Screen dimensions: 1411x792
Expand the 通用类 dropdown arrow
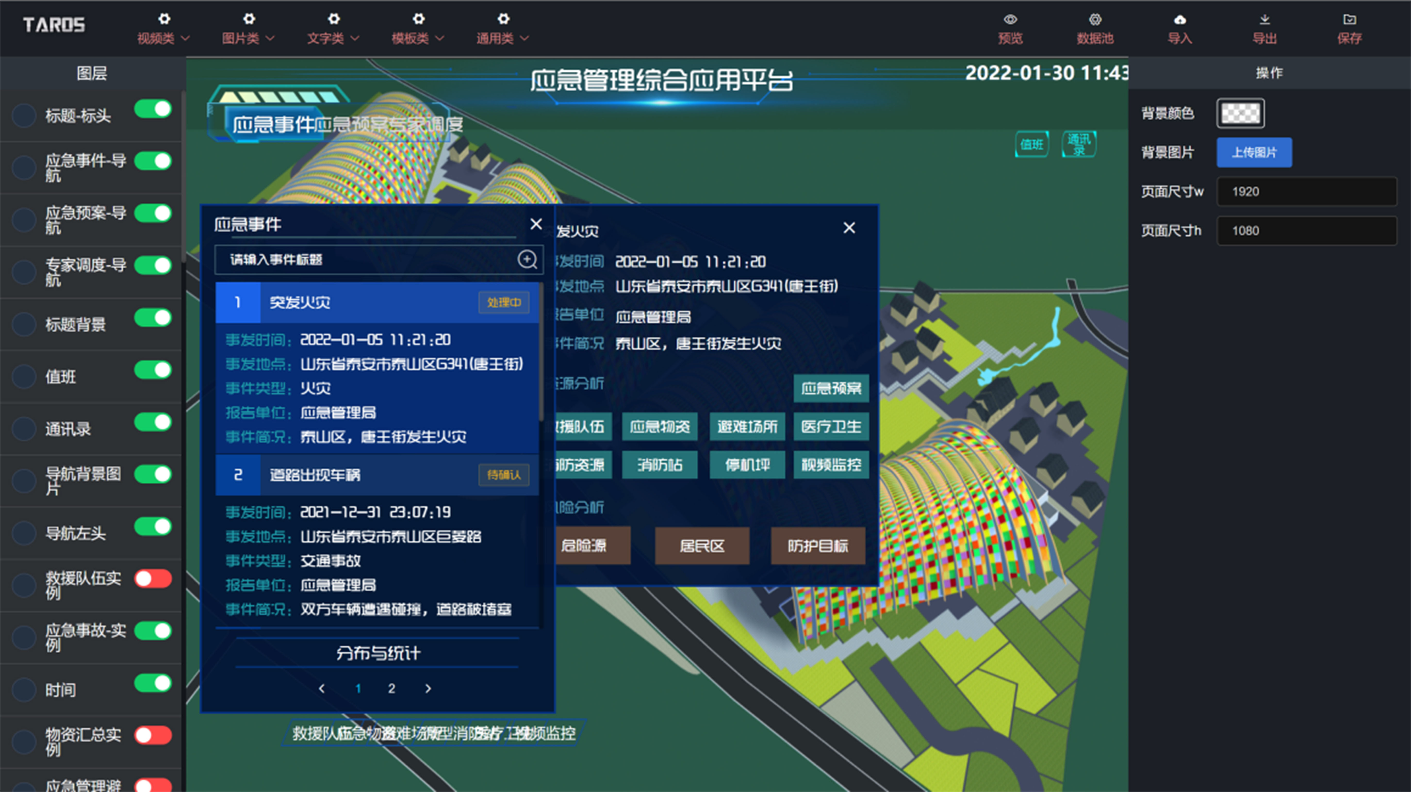tap(525, 38)
